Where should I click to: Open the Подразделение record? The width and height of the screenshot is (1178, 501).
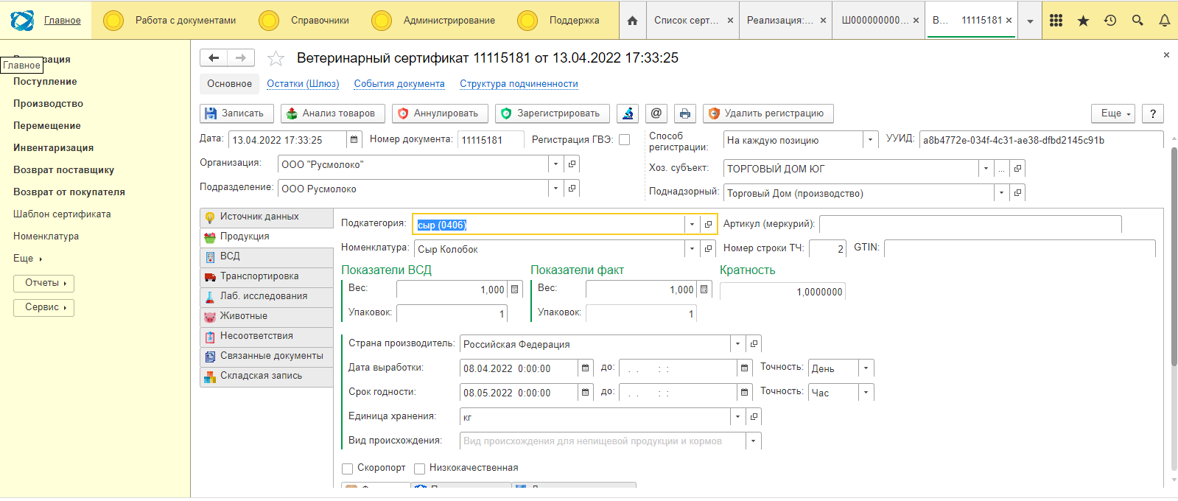[x=572, y=189]
